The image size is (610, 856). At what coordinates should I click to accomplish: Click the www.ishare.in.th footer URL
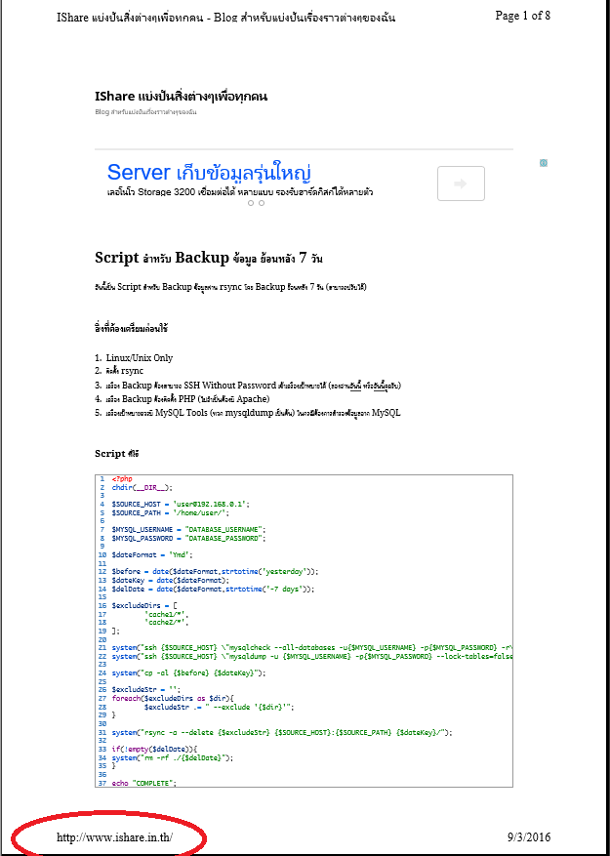tap(114, 837)
